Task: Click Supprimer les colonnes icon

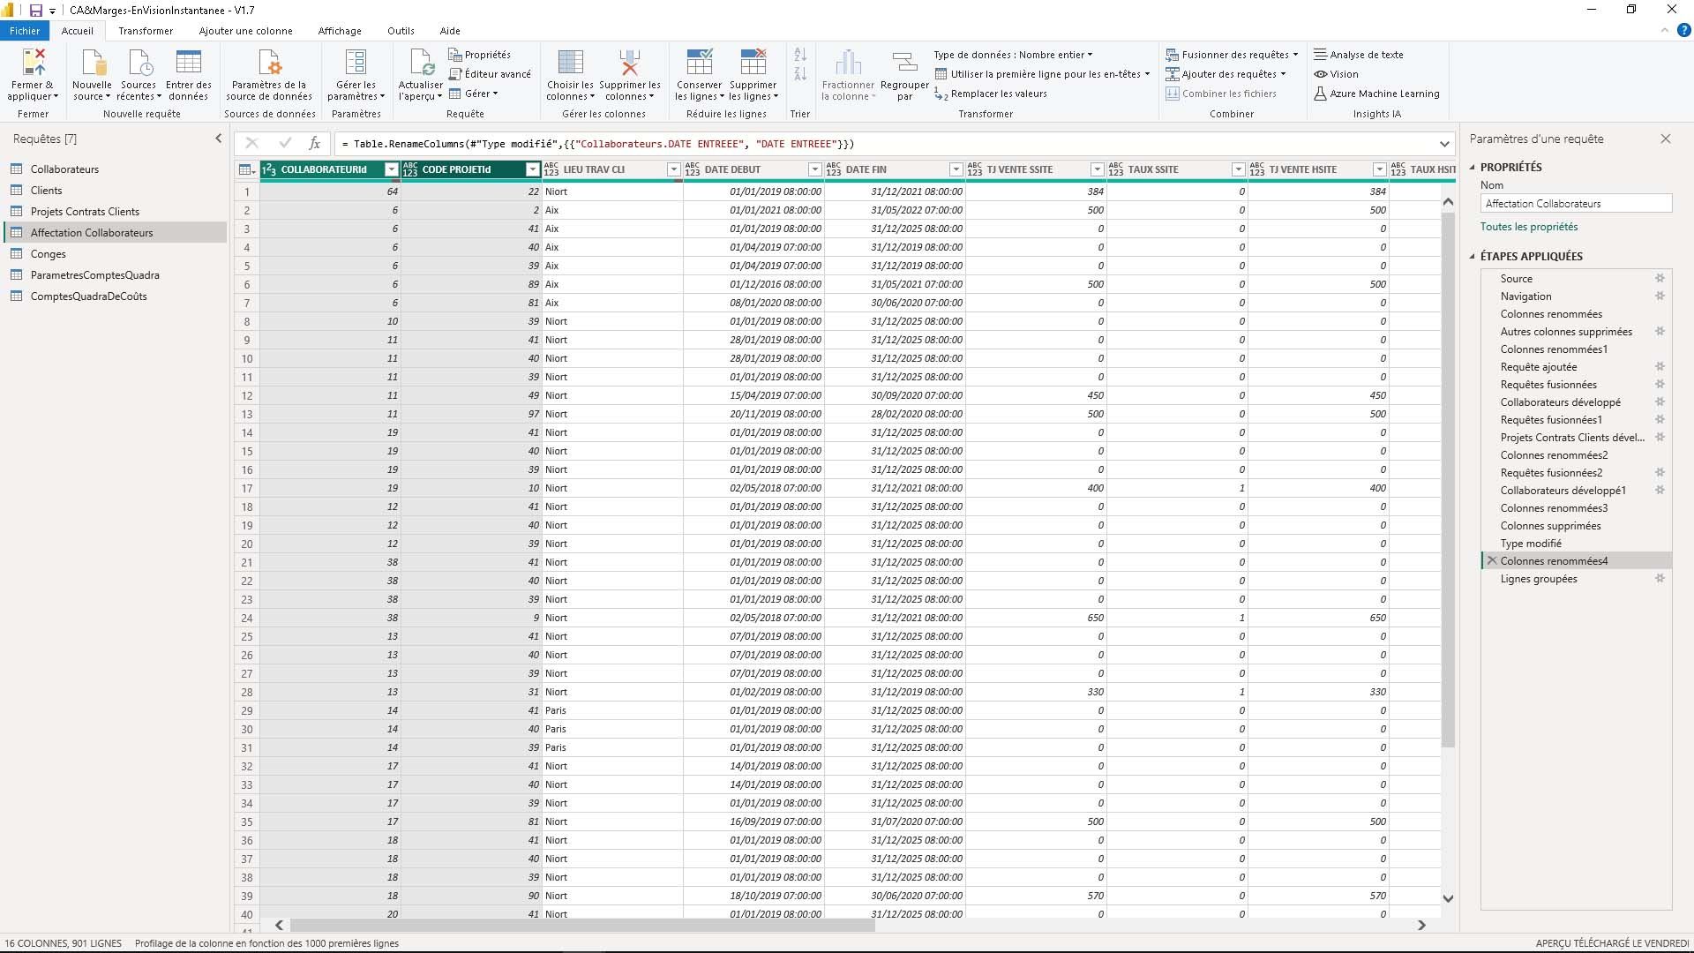Action: pyautogui.click(x=629, y=63)
